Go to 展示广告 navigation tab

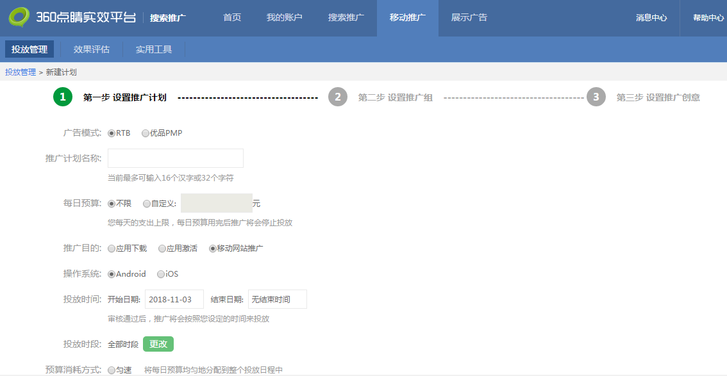tap(469, 18)
